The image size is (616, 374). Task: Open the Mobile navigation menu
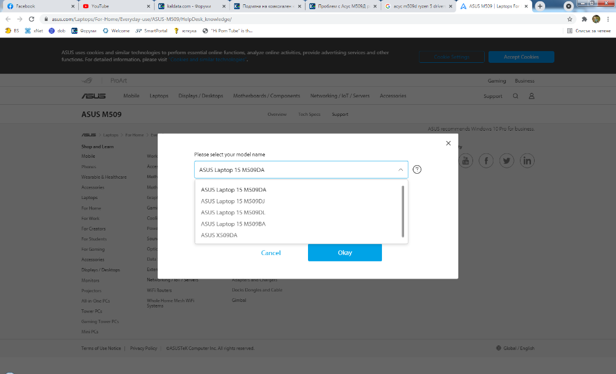(131, 96)
